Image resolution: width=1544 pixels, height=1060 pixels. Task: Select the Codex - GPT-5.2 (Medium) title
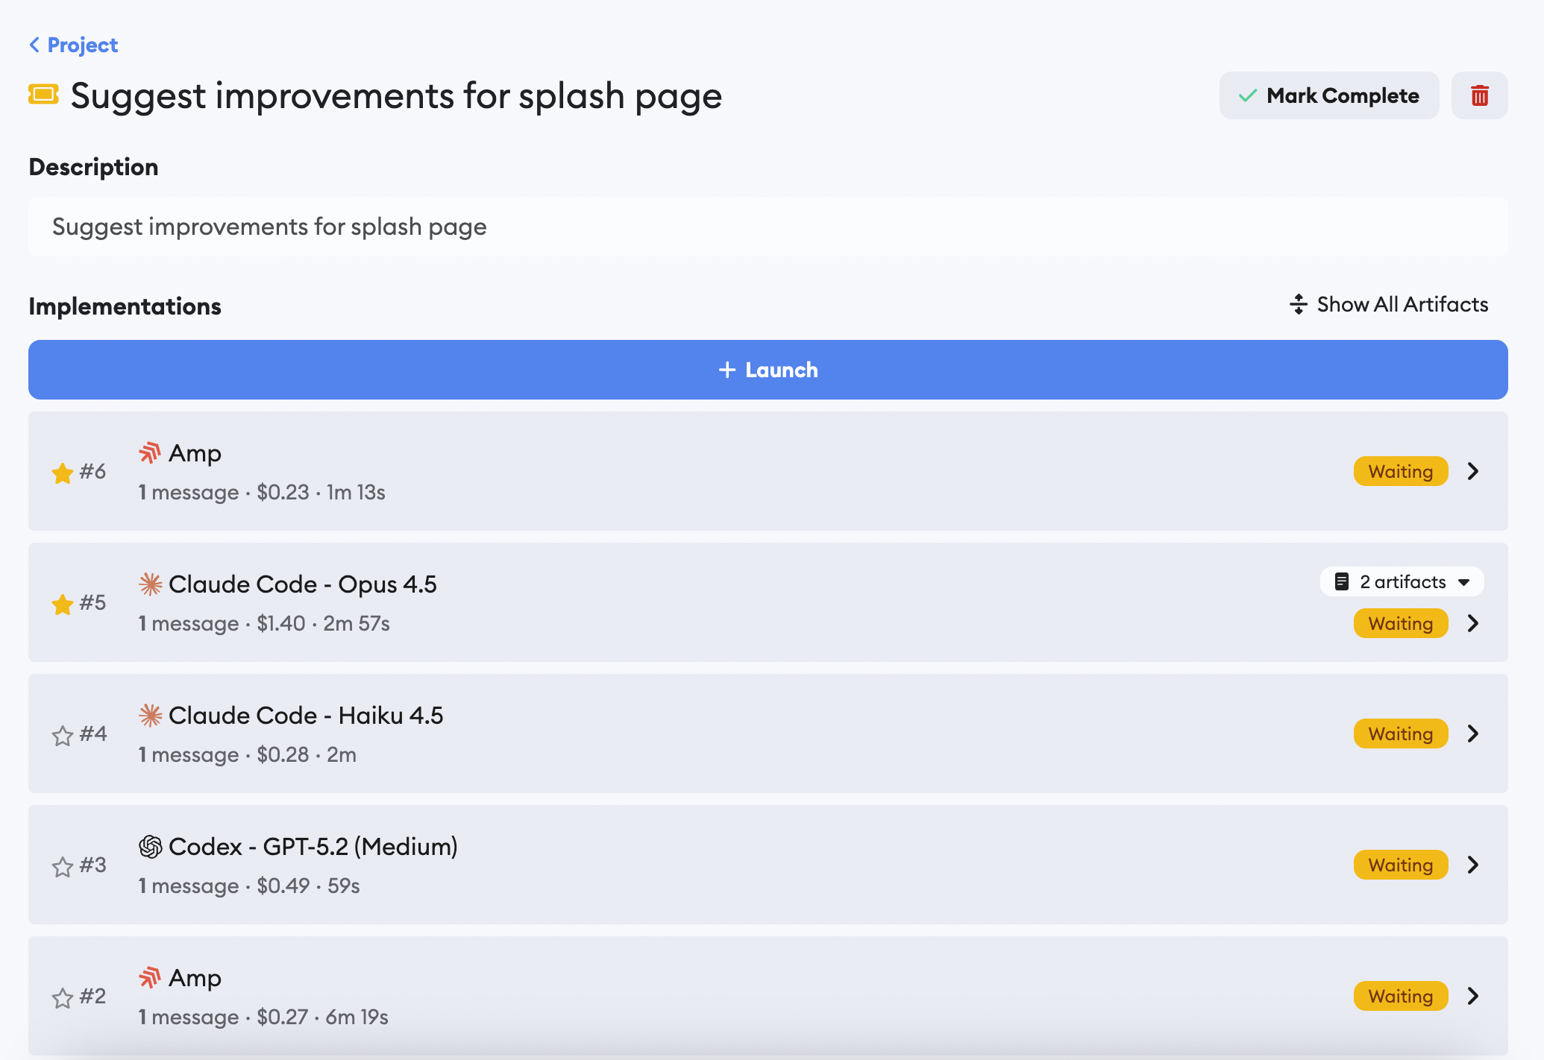pyautogui.click(x=313, y=847)
